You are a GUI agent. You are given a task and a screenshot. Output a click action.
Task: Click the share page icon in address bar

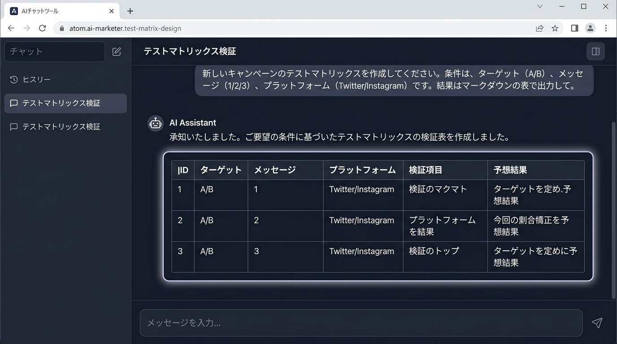coord(539,28)
